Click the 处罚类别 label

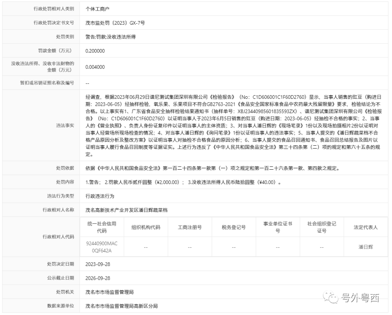(x=65, y=37)
